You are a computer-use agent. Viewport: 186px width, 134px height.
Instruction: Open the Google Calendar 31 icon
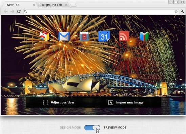[x=104, y=36]
